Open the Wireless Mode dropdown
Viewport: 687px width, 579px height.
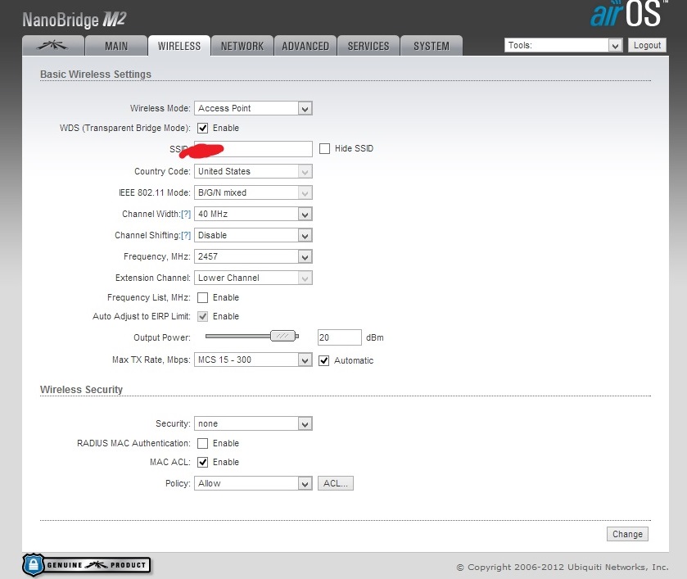point(253,108)
